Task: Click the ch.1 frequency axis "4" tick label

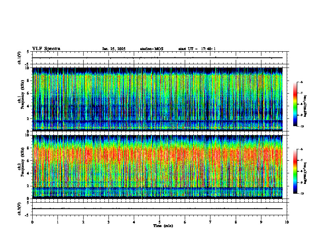Action: [x=28, y=106]
